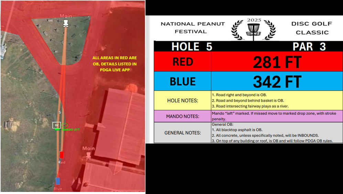Click the MANDO NOTES row label

pos(183,116)
